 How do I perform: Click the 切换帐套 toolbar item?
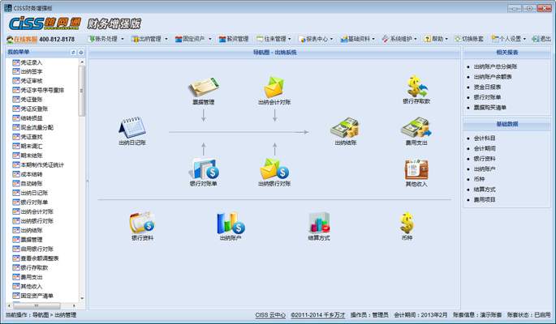pos(468,39)
